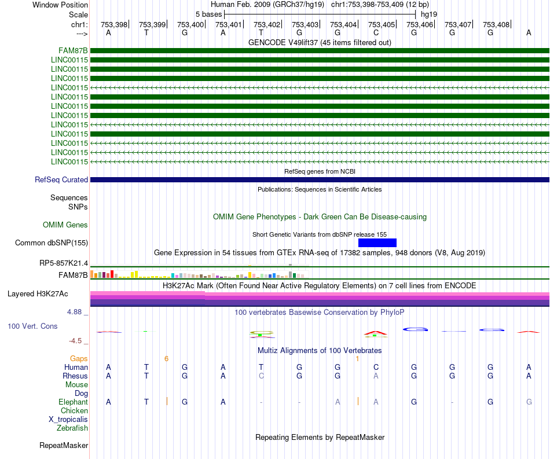
Task: Click the grey C base in Rhesus row
Action: point(261,376)
